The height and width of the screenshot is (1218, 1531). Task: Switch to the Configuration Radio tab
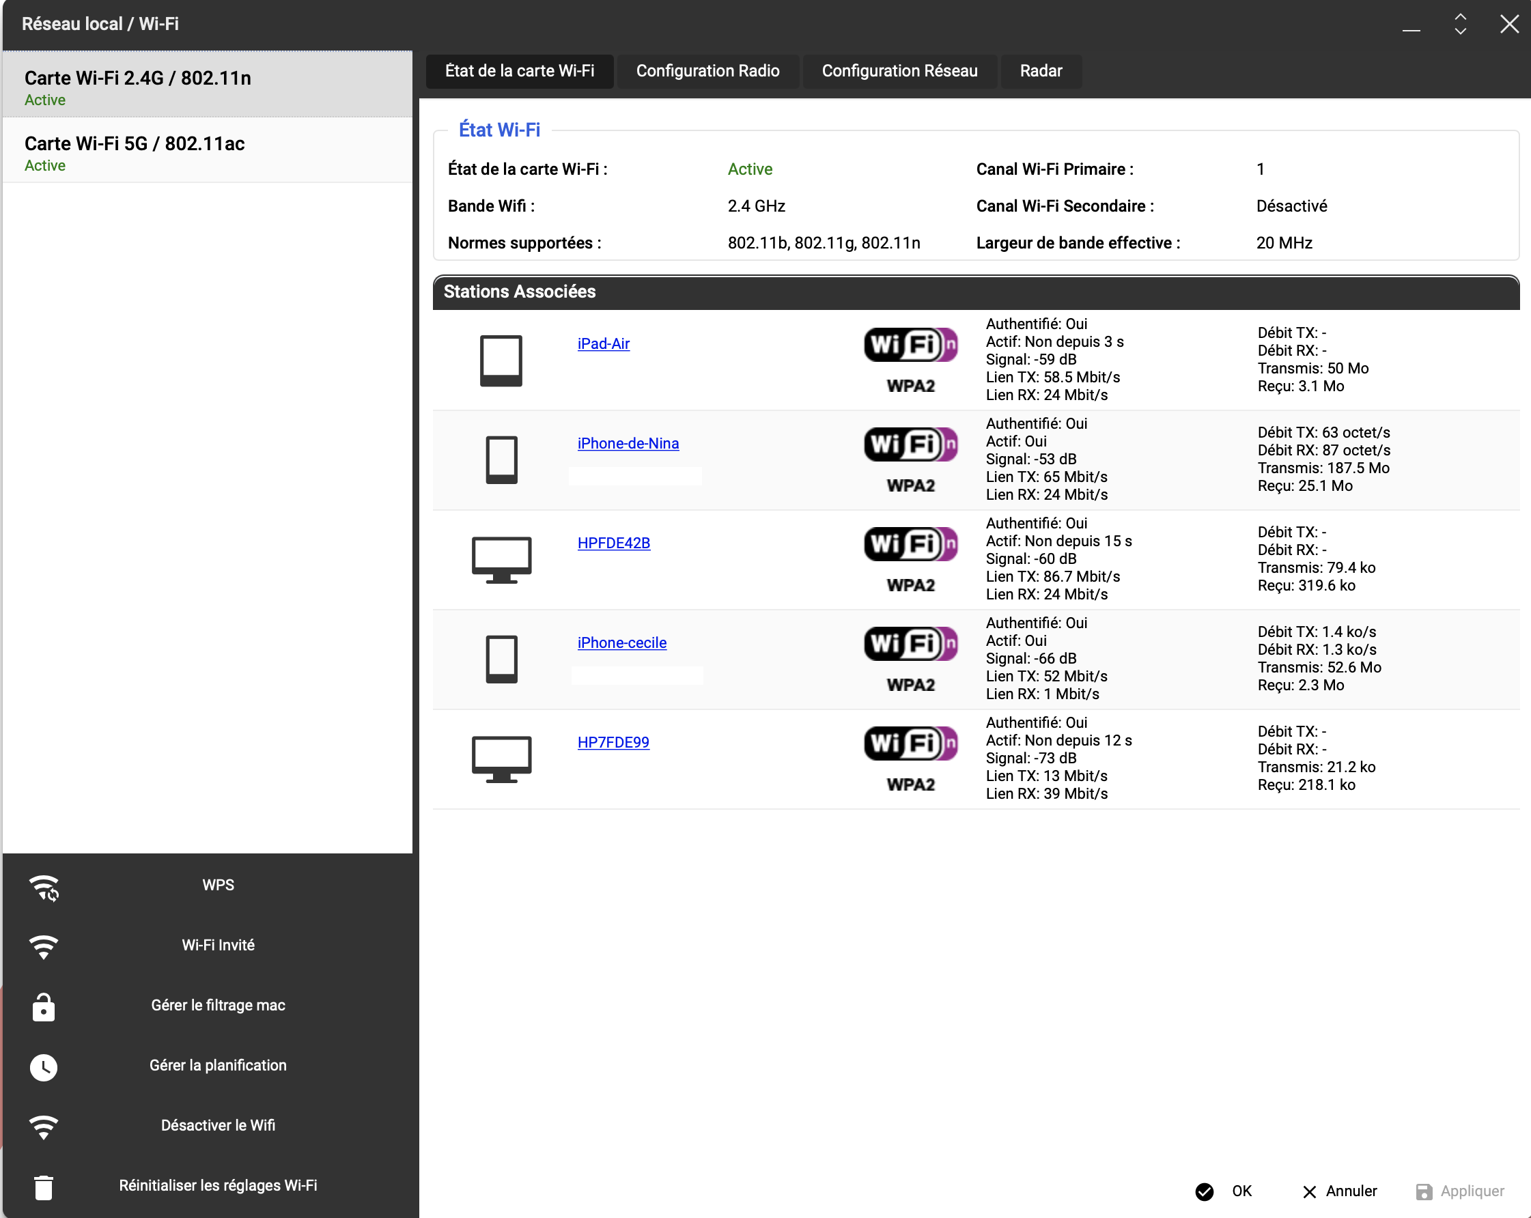pyautogui.click(x=707, y=71)
